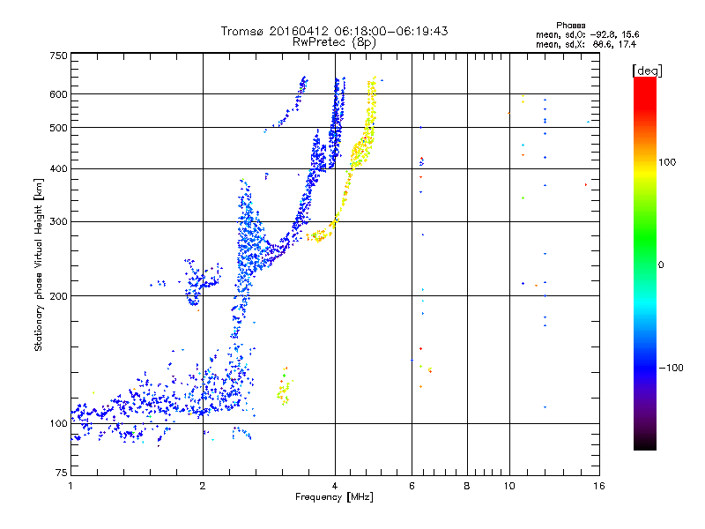705x529 pixels.
Task: Click the y-axis '600' tick label
Action: 58,94
